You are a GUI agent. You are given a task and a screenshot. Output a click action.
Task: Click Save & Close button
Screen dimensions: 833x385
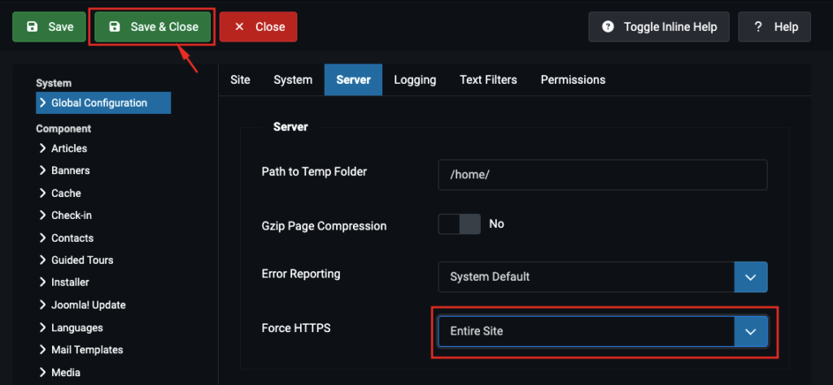point(152,27)
